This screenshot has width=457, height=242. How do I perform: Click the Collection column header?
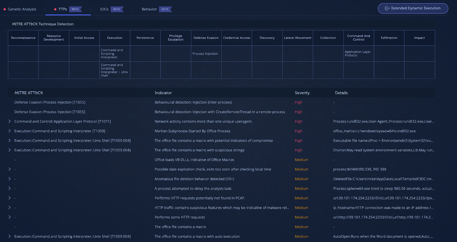pos(328,38)
